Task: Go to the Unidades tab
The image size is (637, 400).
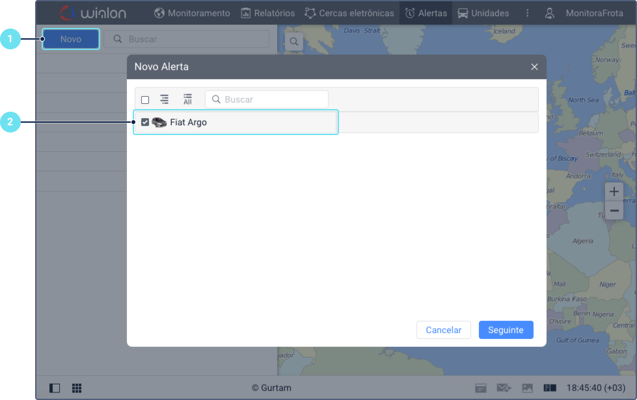Action: pos(483,13)
